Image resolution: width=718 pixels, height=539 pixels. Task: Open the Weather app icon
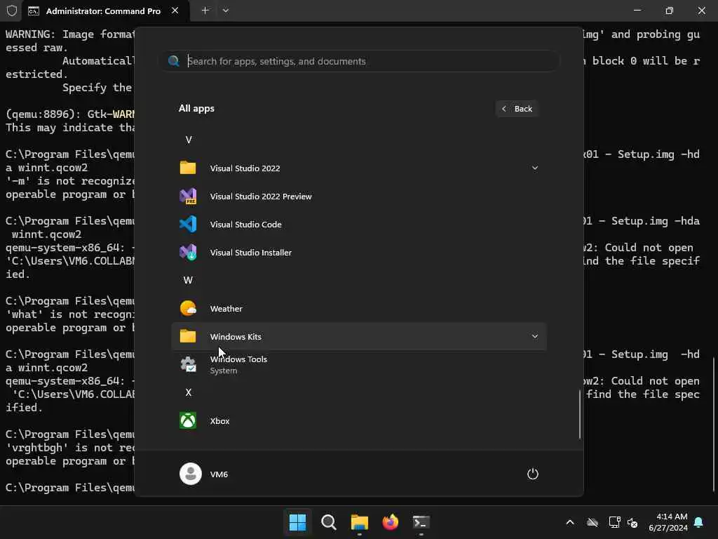point(188,309)
